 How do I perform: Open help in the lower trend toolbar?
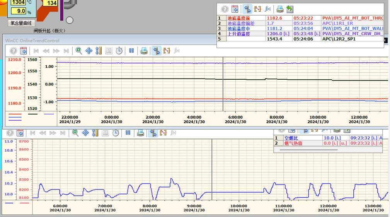[10, 133]
